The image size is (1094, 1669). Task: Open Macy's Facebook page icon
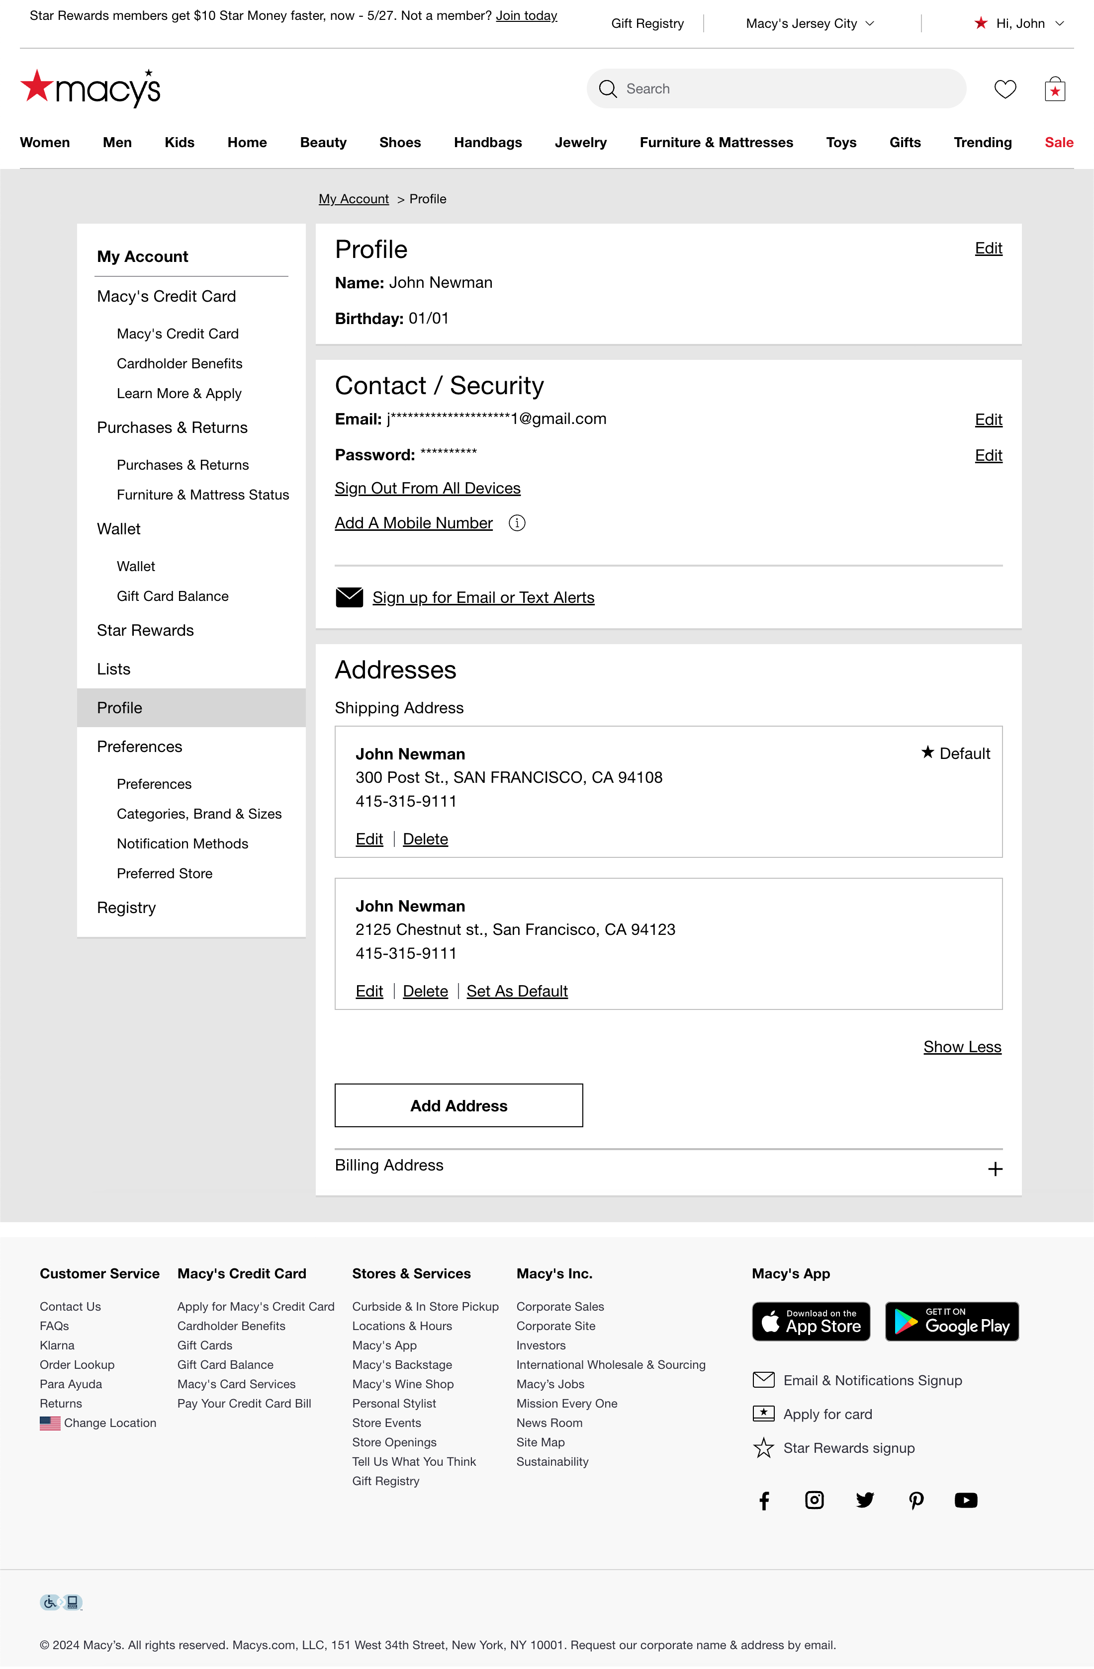tap(764, 1500)
